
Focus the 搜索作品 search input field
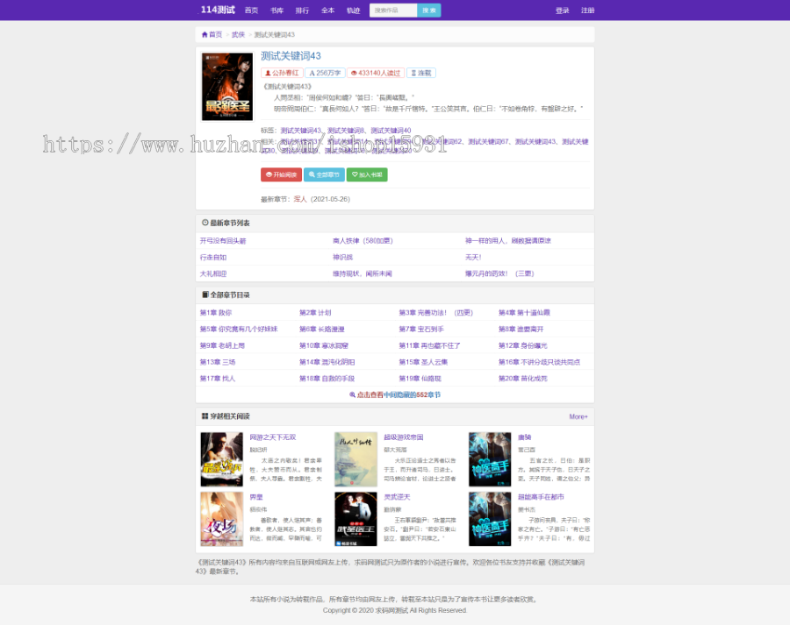click(393, 10)
